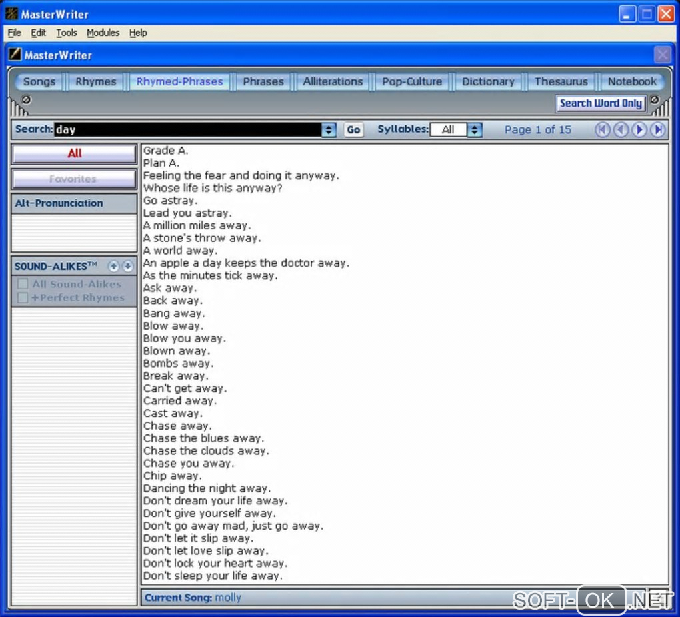Screen dimensions: 680x617
Task: Click the Sound-Alikes down arrow icon
Action: (127, 266)
